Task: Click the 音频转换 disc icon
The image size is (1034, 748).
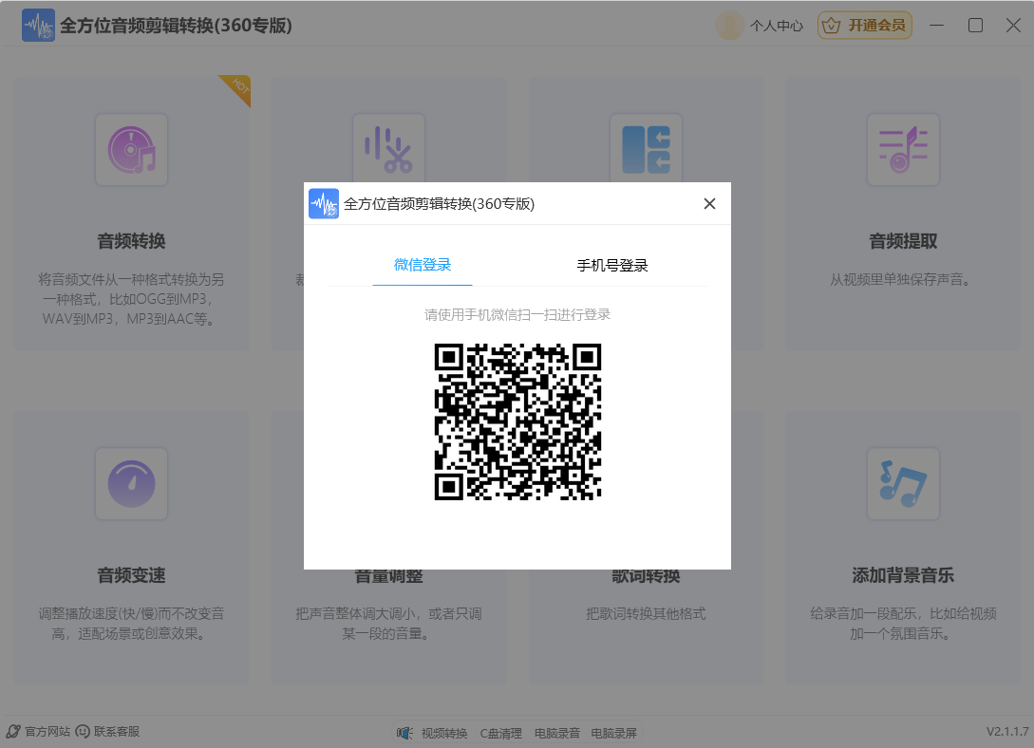Action: (x=131, y=150)
